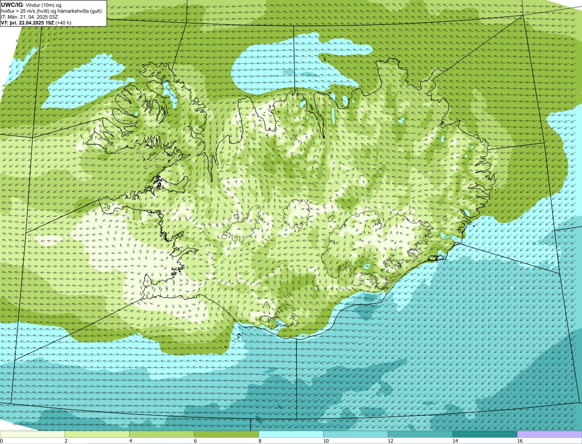Click the legend swatch between 10 and 12
This screenshot has width=582, height=444.
point(356,434)
